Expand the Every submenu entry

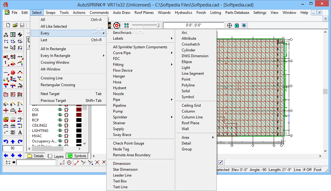(x=68, y=33)
